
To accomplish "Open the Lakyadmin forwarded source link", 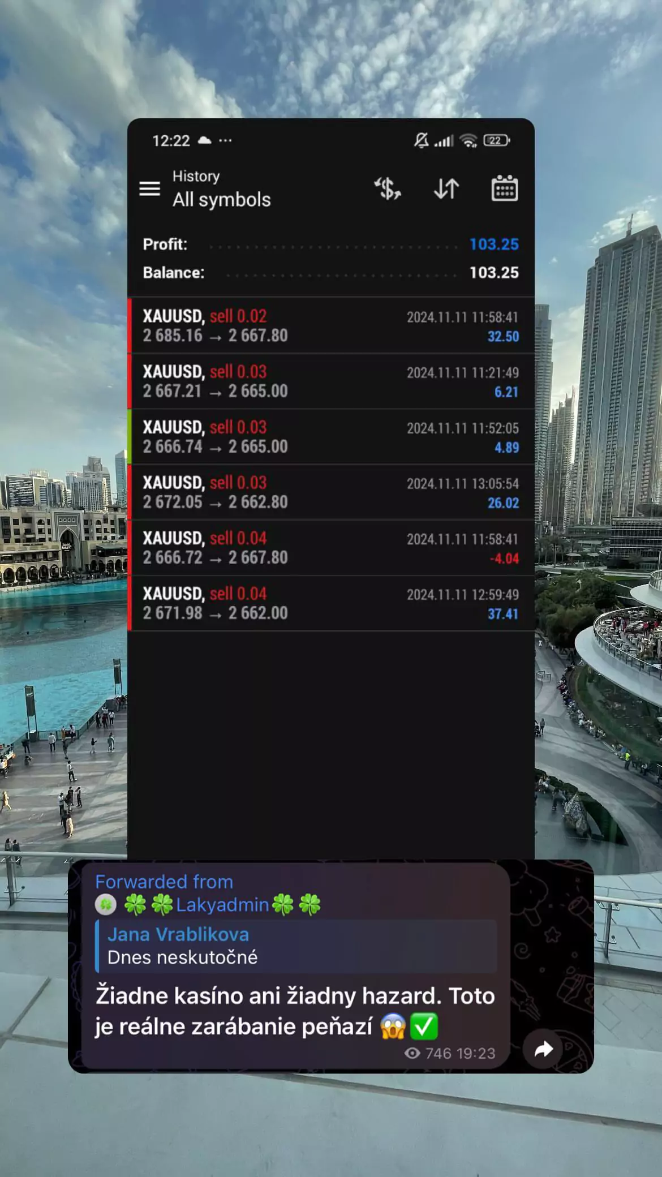I will (x=222, y=905).
